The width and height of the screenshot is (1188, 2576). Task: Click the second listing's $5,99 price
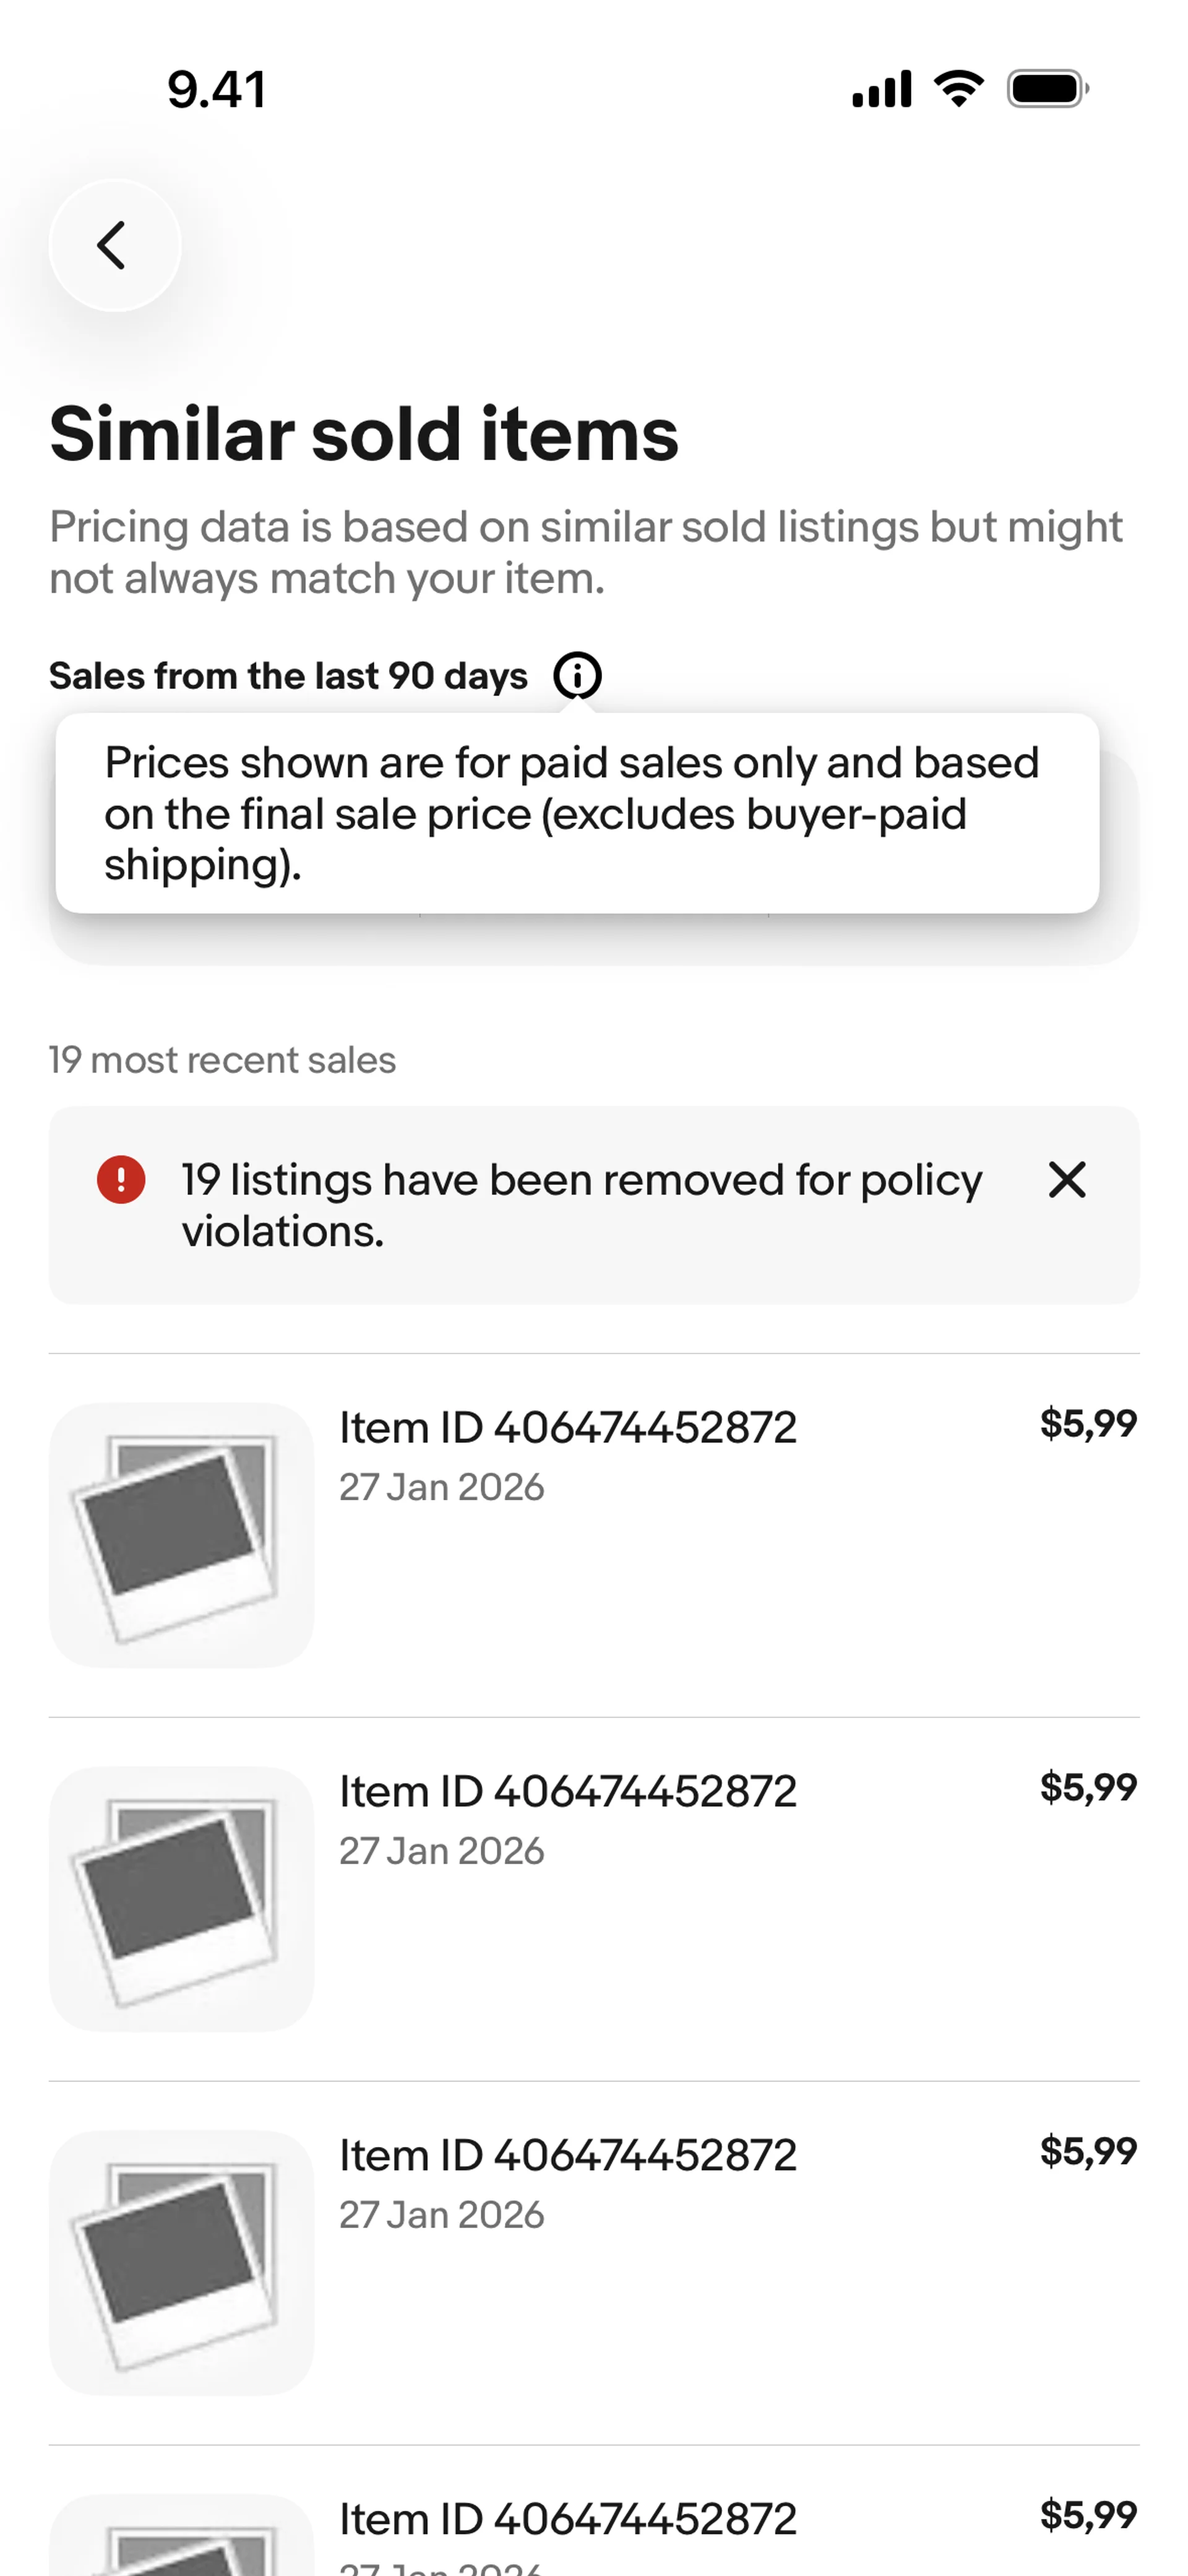(1088, 1788)
